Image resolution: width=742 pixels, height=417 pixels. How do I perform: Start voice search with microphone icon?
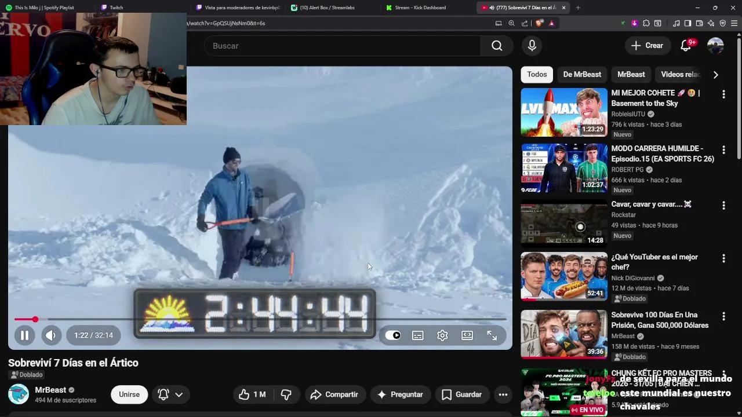pos(532,46)
